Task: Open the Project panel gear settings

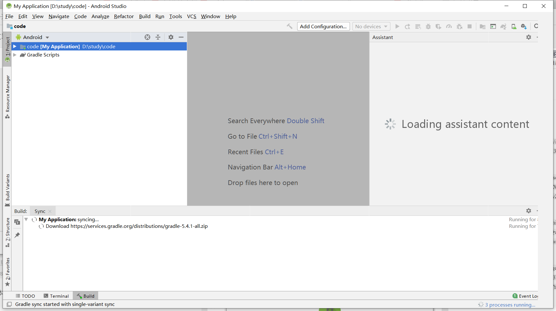Action: tap(171, 37)
